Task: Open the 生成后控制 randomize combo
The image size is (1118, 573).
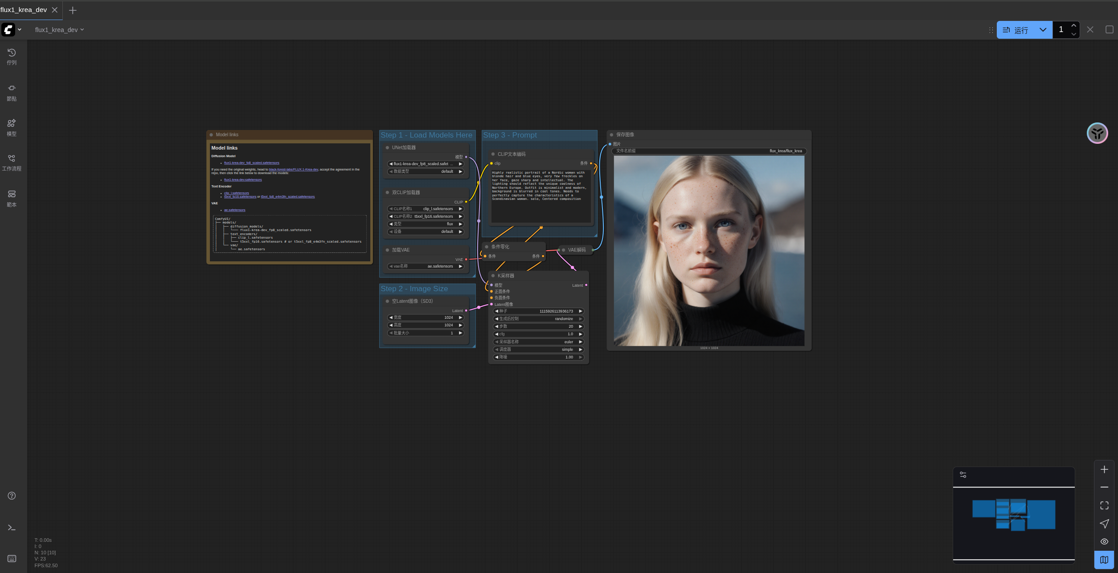Action: click(538, 319)
